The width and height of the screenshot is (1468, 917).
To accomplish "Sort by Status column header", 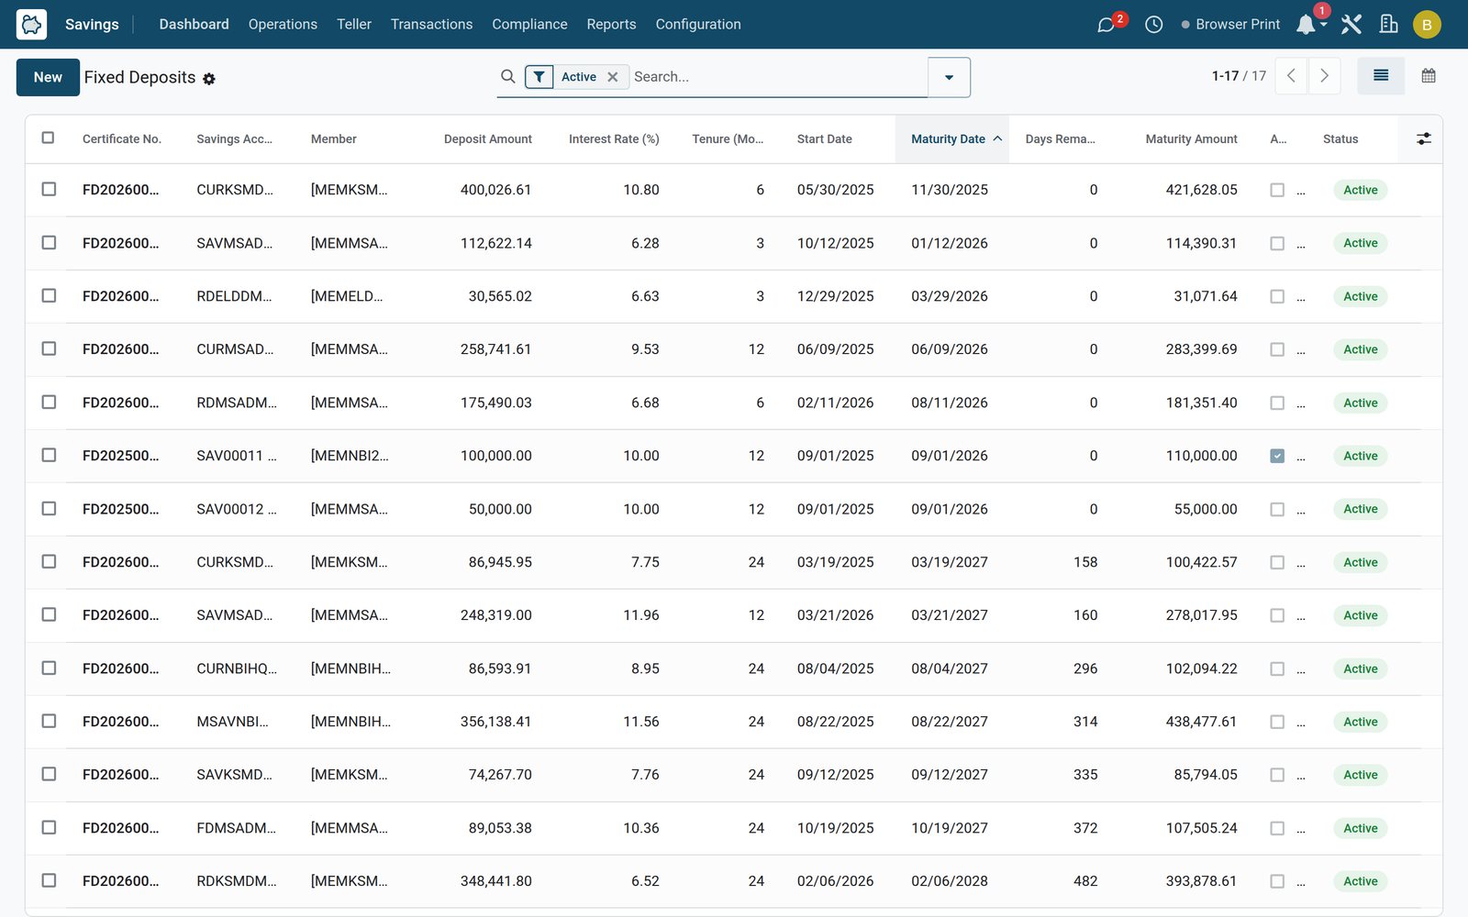I will 1340,139.
